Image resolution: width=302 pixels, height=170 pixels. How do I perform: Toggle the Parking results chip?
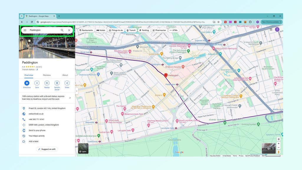(144, 30)
